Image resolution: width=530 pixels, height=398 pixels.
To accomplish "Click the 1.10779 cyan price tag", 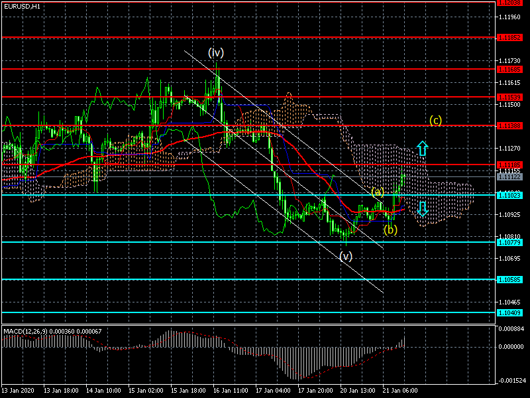I will point(509,242).
